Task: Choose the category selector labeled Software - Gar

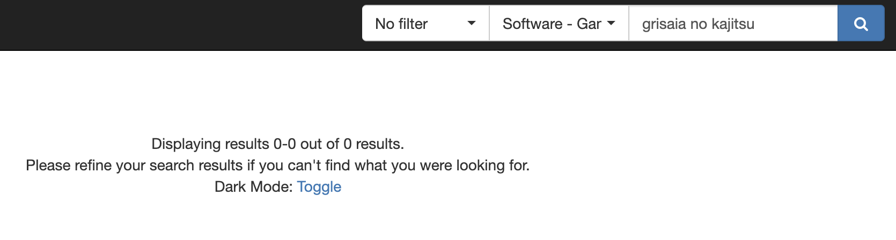Action: 559,24
